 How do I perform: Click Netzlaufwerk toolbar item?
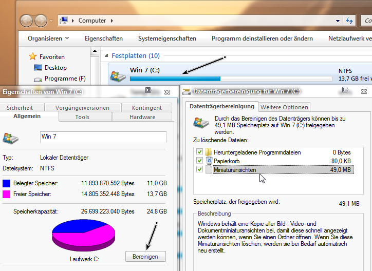tap(350, 38)
